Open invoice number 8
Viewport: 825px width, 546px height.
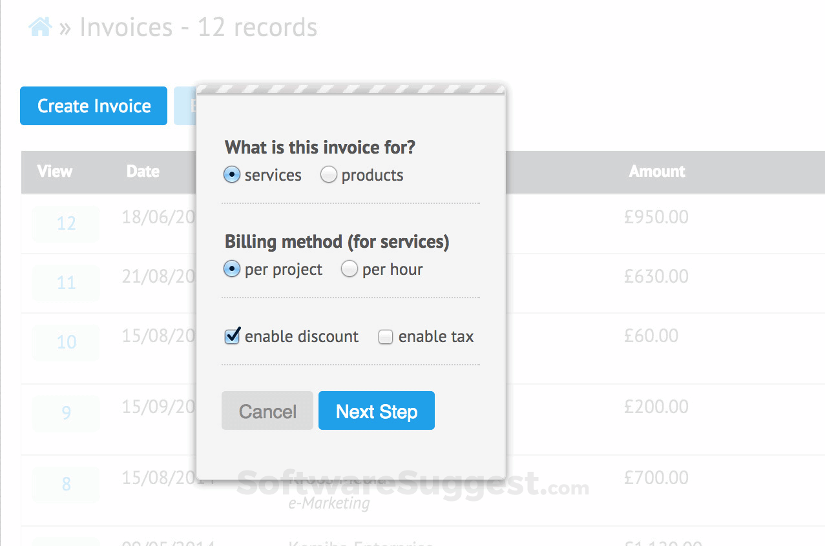pos(67,484)
